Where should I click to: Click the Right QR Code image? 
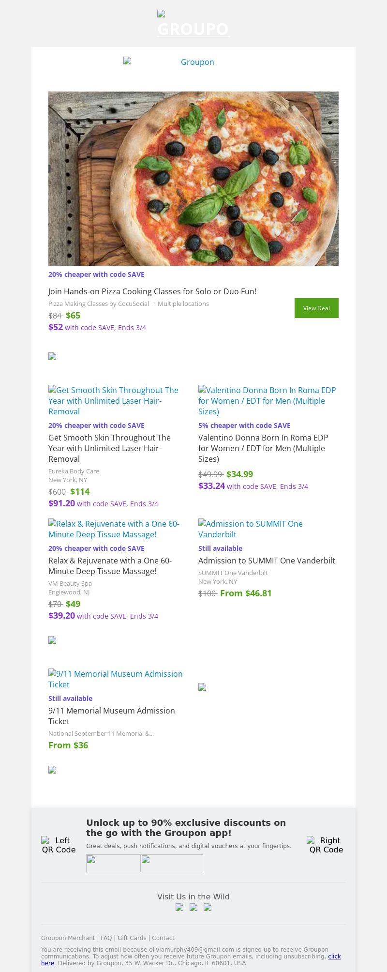(326, 845)
